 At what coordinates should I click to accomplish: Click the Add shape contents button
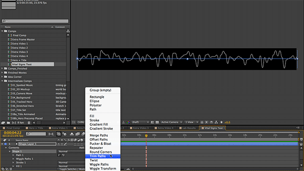point(82,148)
